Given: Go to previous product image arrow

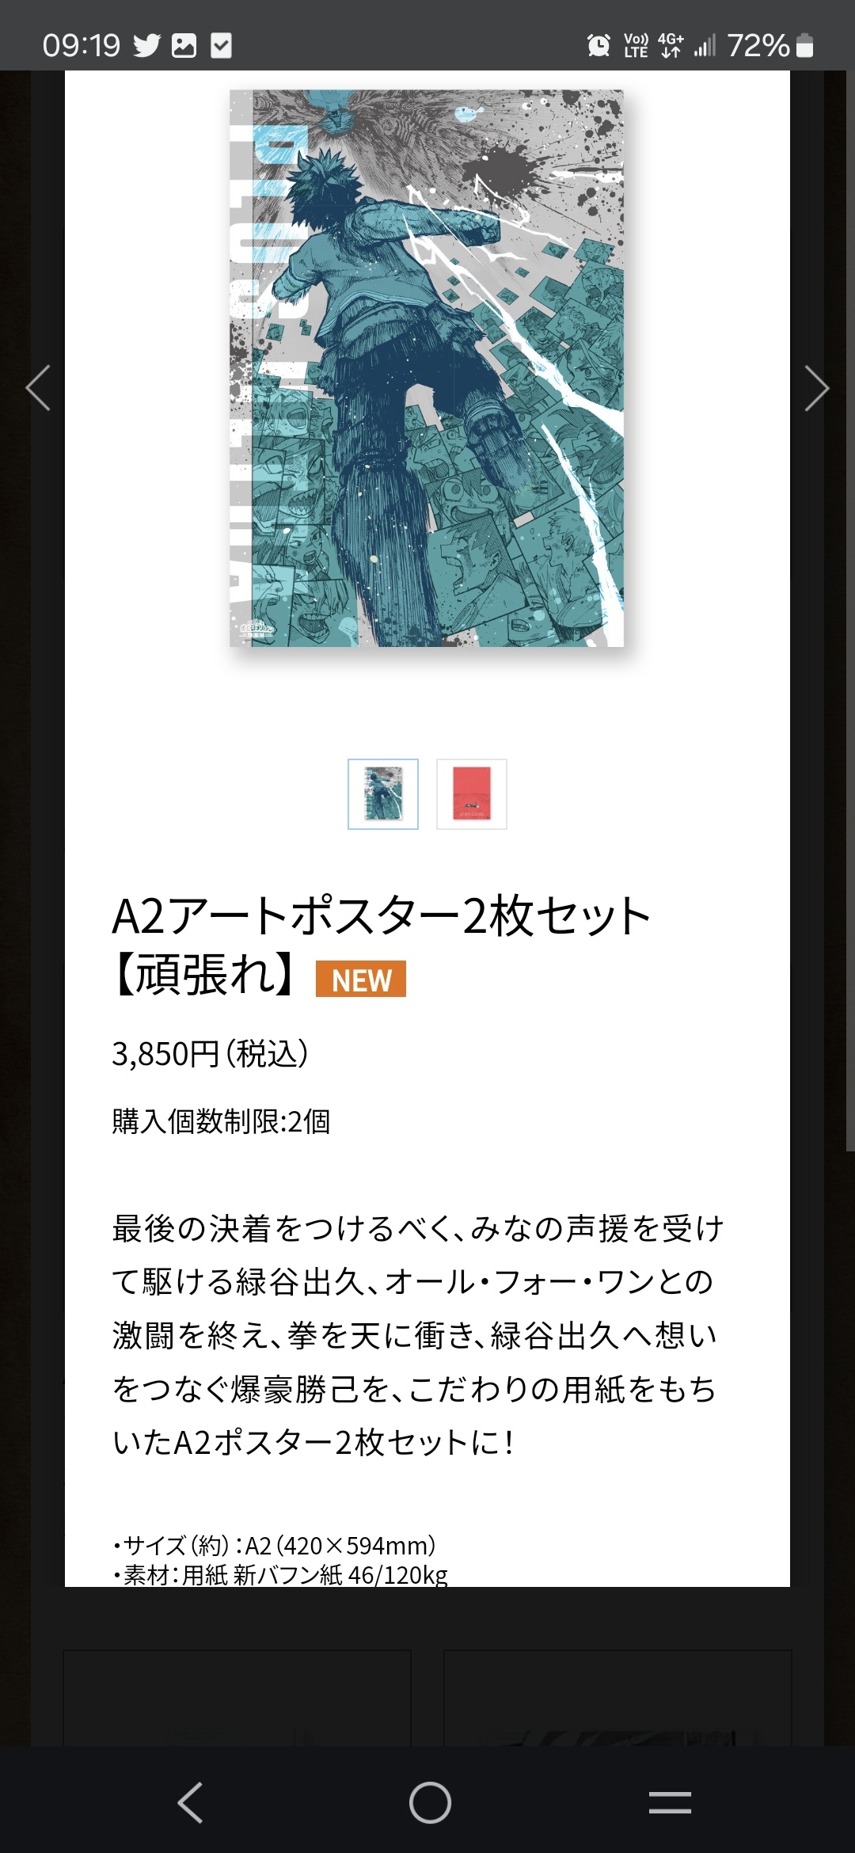Looking at the screenshot, I should pyautogui.click(x=38, y=388).
